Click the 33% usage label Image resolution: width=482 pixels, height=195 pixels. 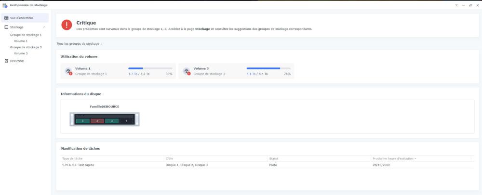pyautogui.click(x=169, y=74)
